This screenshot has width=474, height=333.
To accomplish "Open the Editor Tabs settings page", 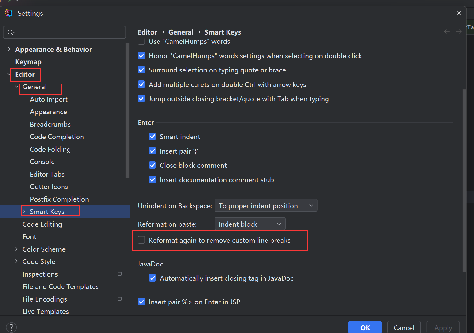I will point(47,174).
